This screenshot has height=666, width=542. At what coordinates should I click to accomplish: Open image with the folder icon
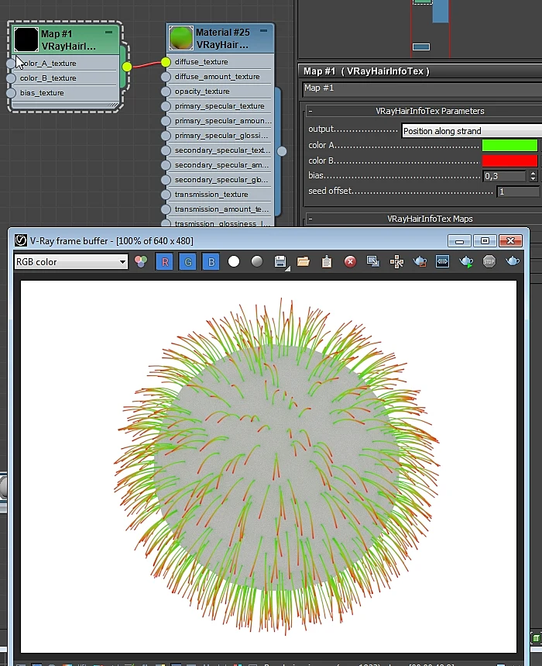(x=304, y=261)
